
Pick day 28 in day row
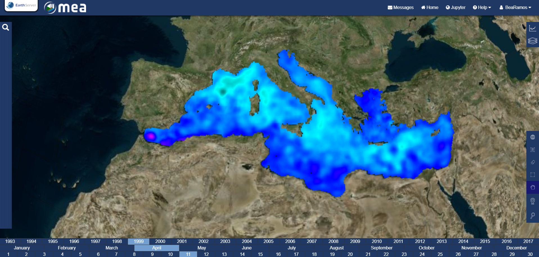(x=494, y=254)
